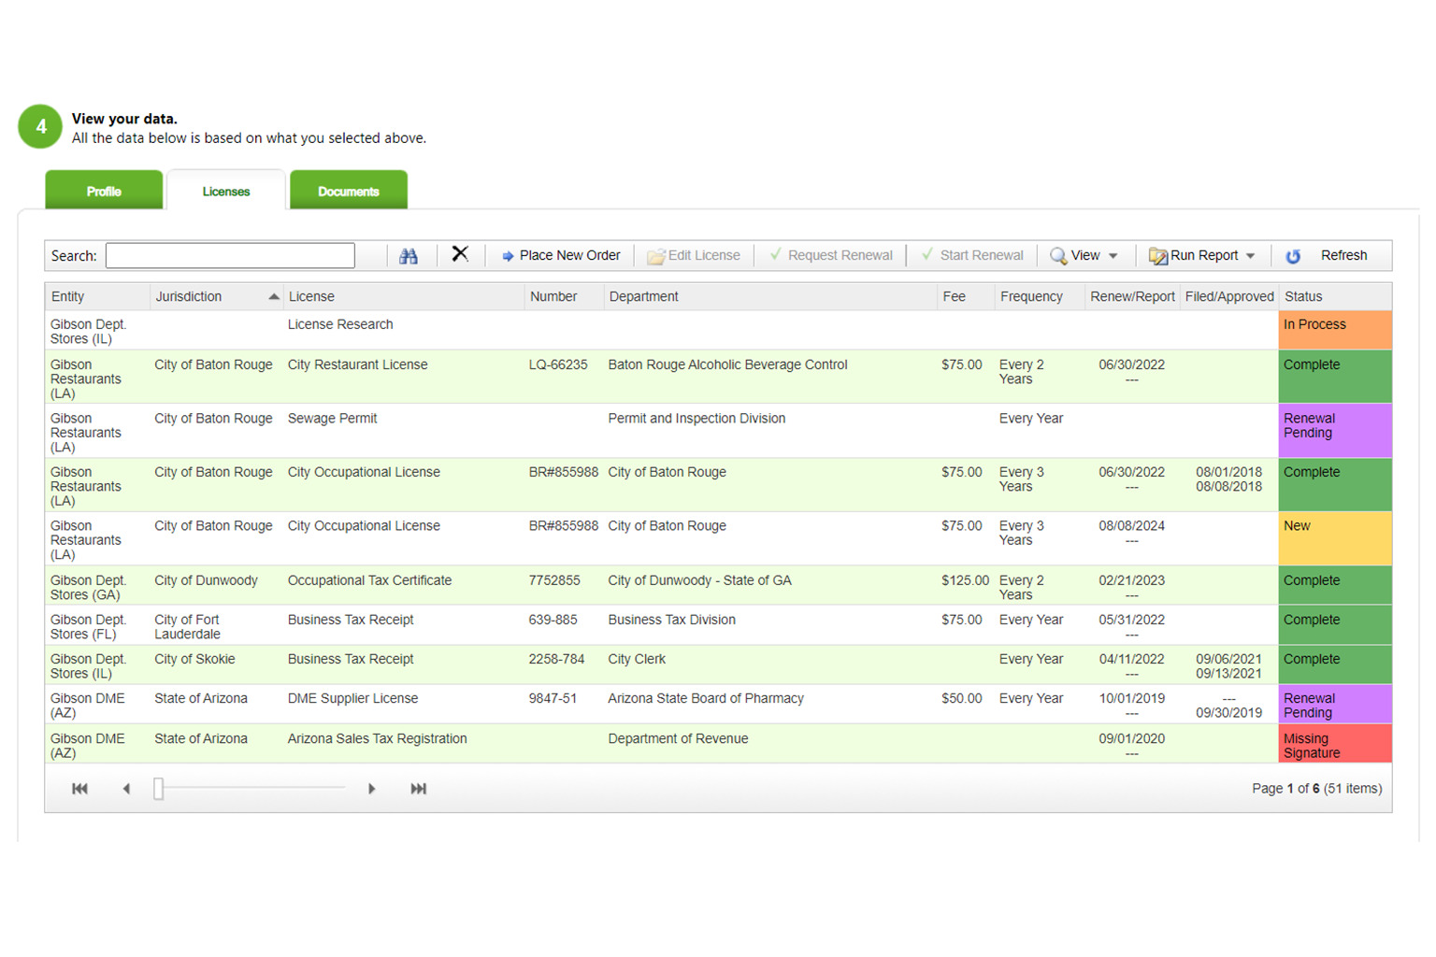This screenshot has width=1436, height=957.
Task: Open the Documents tab
Action: 348,191
